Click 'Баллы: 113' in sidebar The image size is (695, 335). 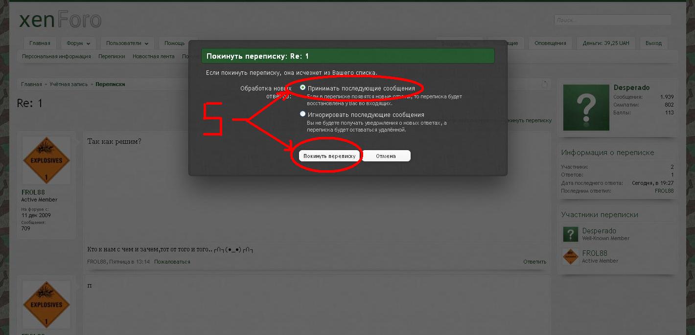(x=644, y=112)
